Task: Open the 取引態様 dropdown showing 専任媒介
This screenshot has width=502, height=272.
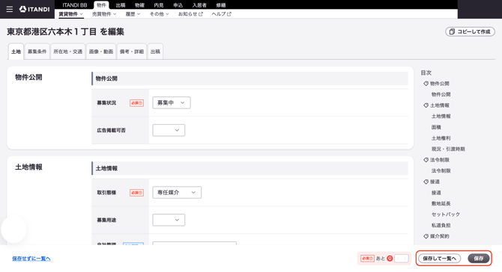Action: (x=177, y=193)
